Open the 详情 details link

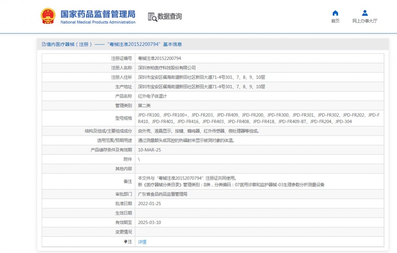(x=142, y=242)
